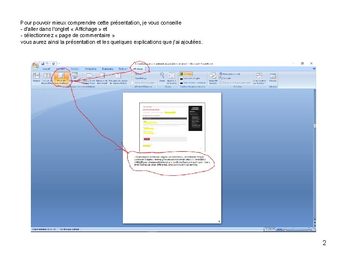This screenshot has width=347, height=260.
Task: Redo with the Quick Access icon
Action: point(53,64)
